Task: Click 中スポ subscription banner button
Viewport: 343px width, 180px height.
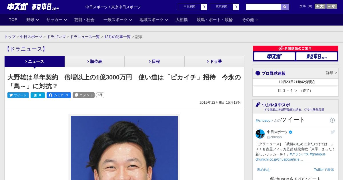Action: click(274, 56)
